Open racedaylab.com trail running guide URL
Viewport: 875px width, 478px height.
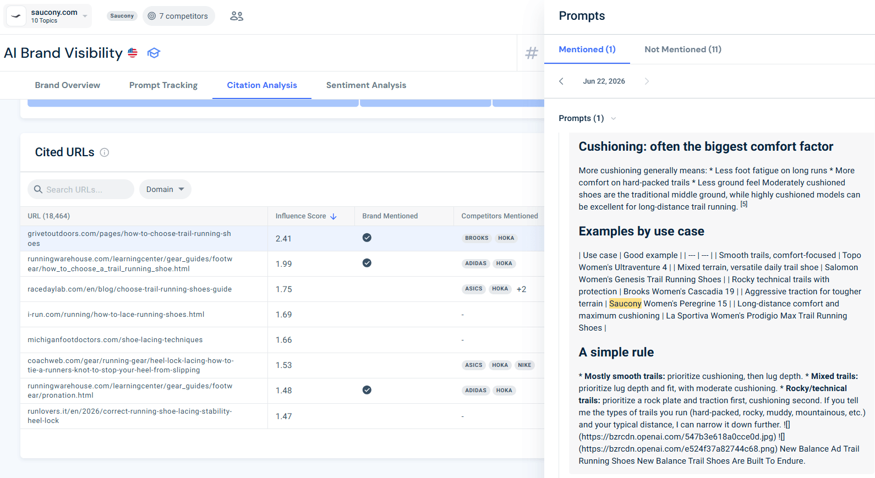click(x=130, y=289)
